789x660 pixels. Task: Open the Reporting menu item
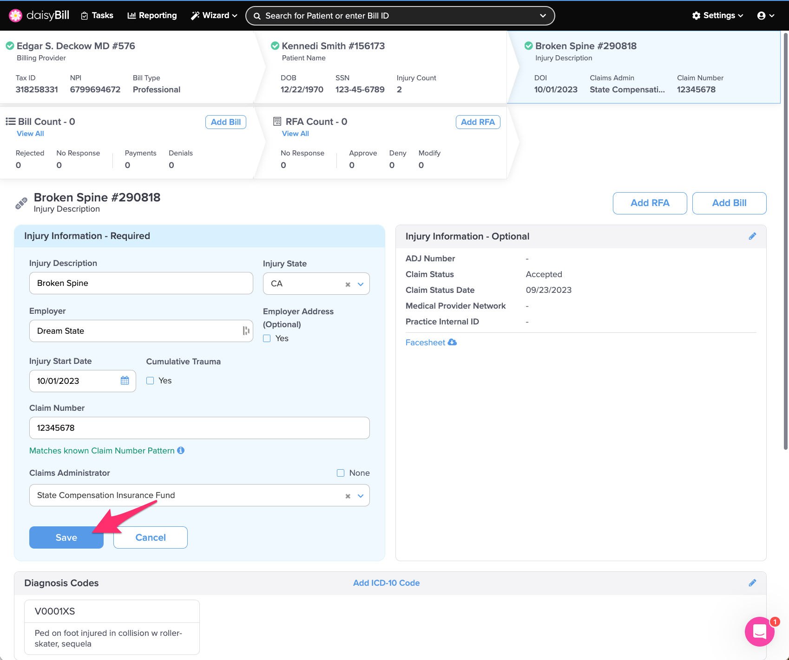152,16
